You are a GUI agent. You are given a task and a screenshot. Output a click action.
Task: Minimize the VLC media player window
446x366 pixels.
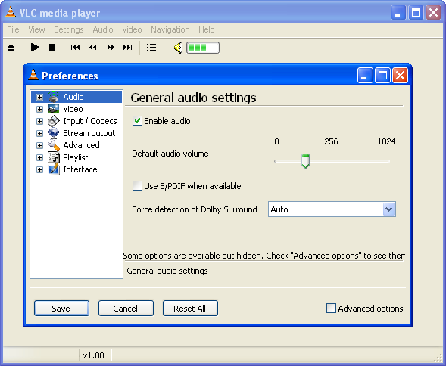pyautogui.click(x=398, y=13)
